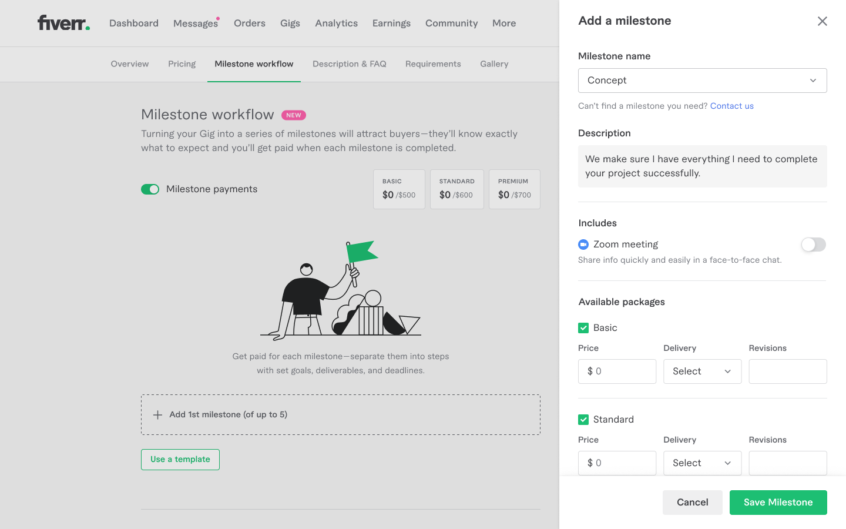846x529 pixels.
Task: Uncheck the Basic package checkbox
Action: [x=583, y=328]
